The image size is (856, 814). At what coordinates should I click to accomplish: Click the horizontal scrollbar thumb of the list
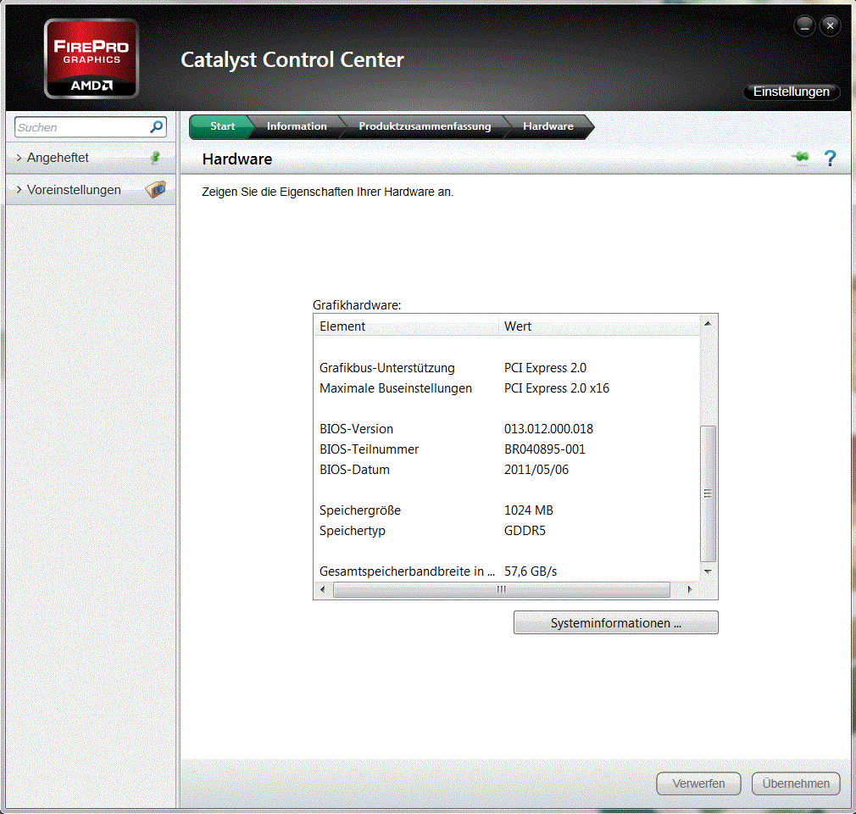[x=501, y=589]
